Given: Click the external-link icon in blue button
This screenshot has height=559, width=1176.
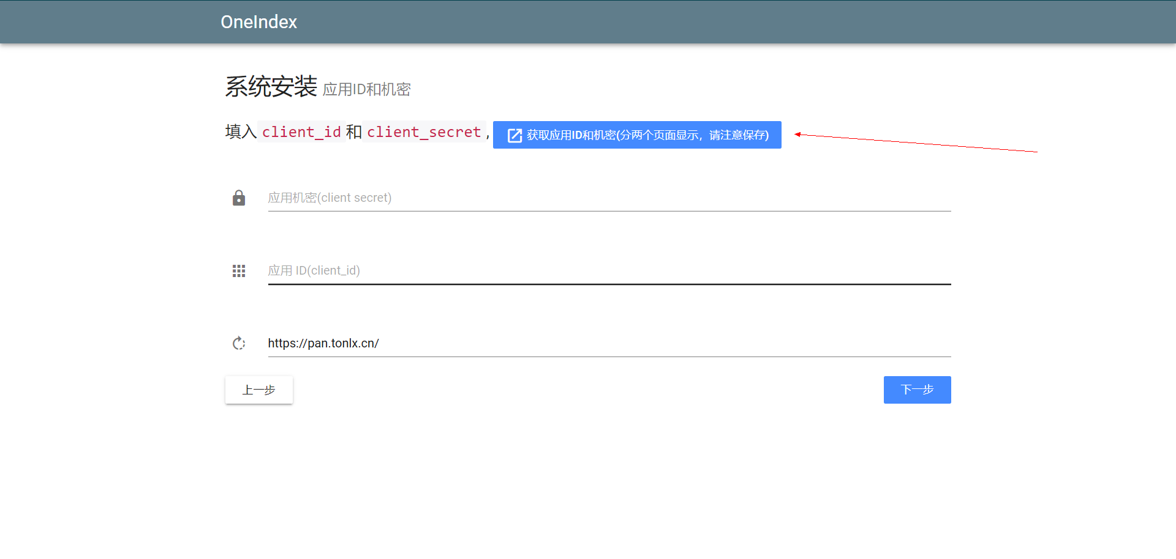Looking at the screenshot, I should [x=515, y=135].
